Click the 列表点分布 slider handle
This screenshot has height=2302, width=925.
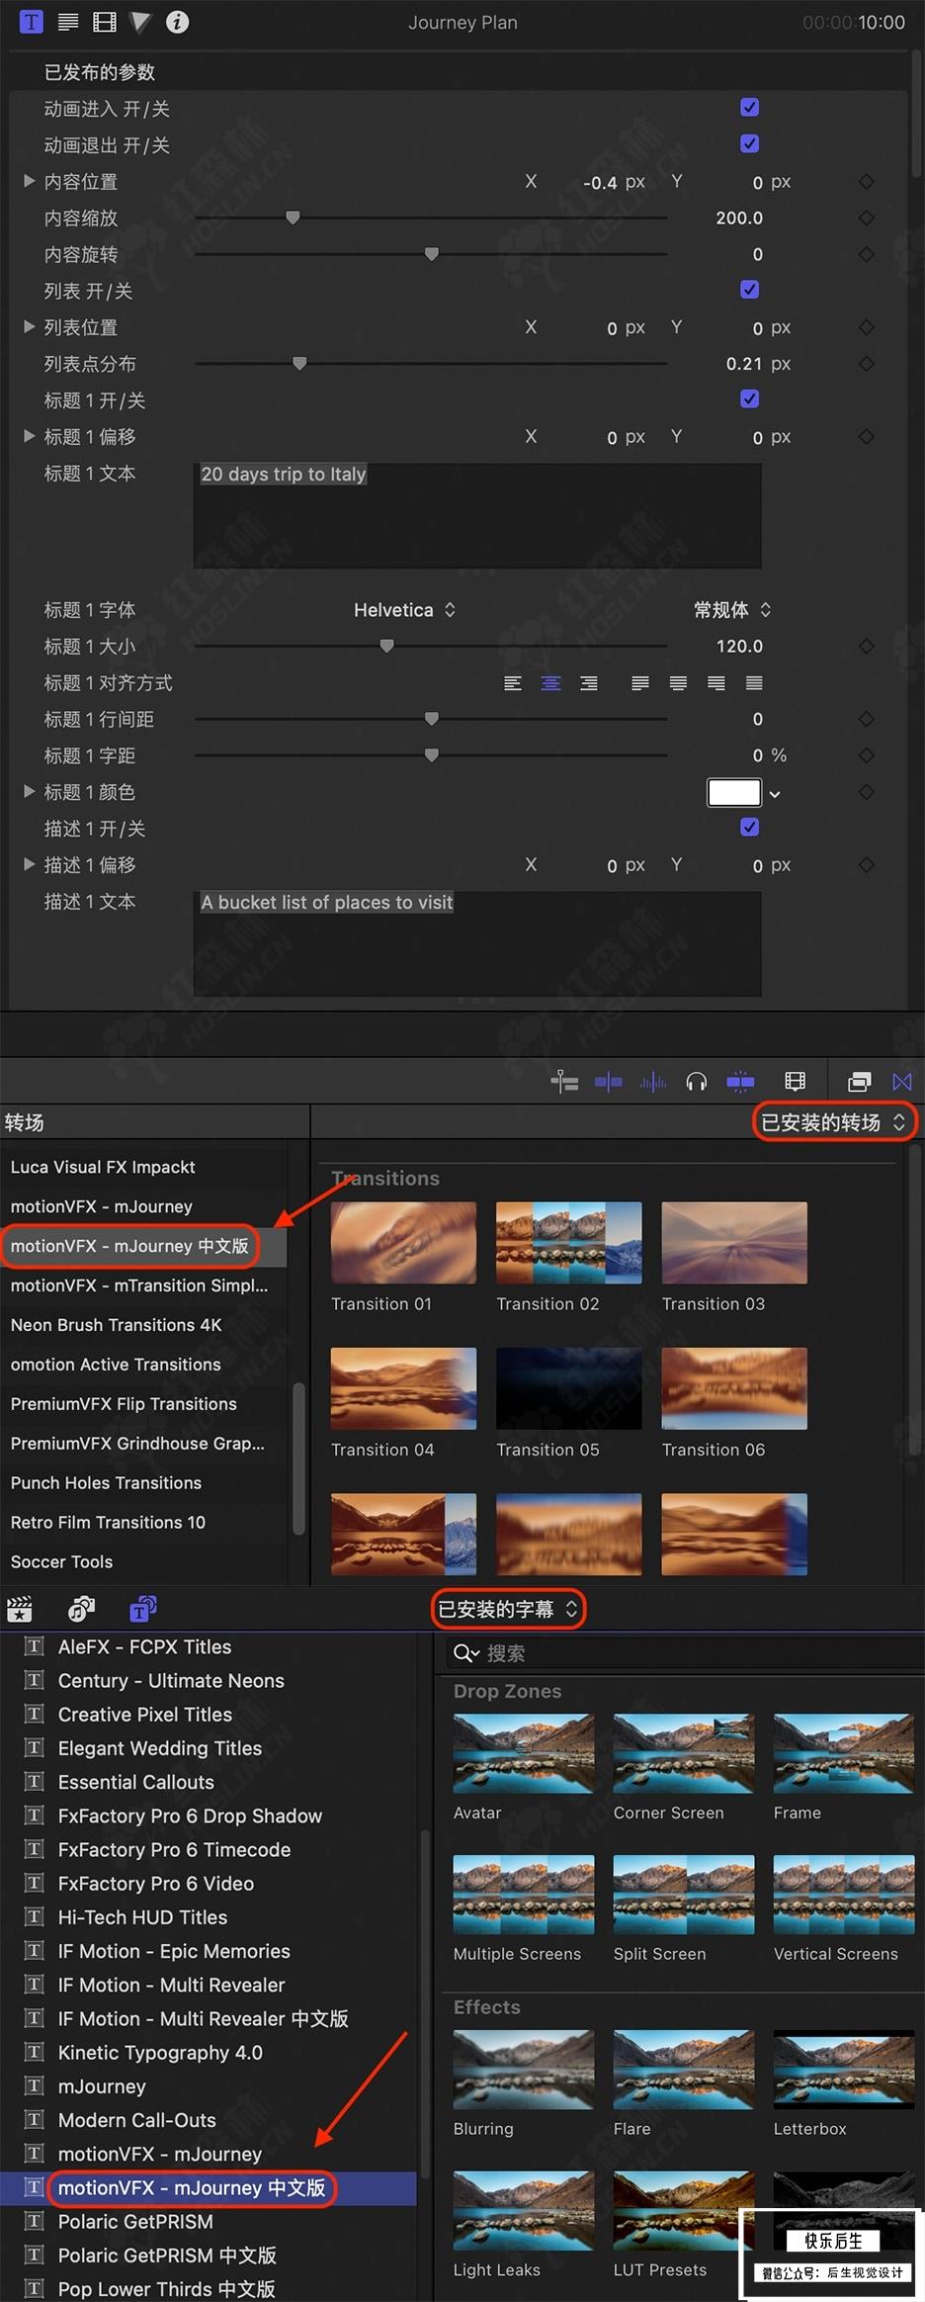[x=299, y=363]
